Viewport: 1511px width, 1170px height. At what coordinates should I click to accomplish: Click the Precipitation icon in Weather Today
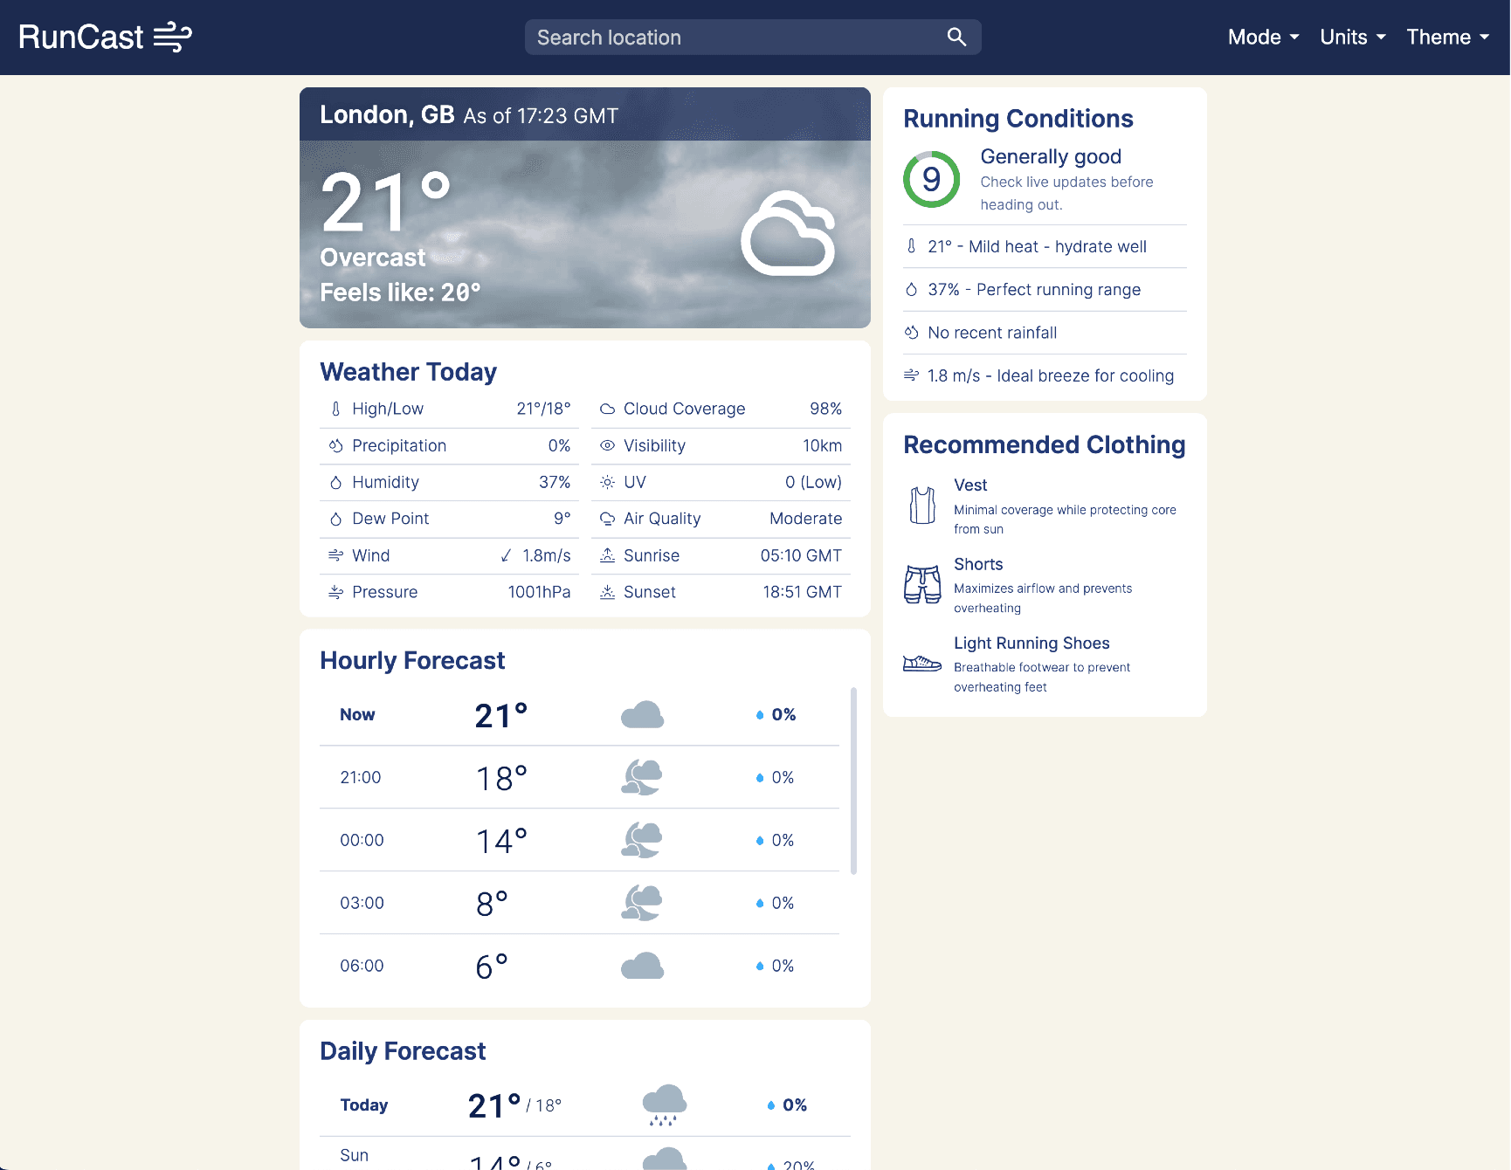coord(335,445)
